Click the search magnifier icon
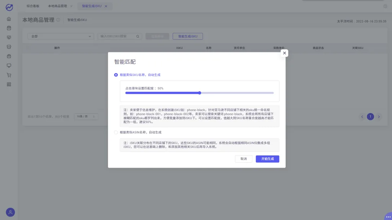 pyautogui.click(x=138, y=36)
